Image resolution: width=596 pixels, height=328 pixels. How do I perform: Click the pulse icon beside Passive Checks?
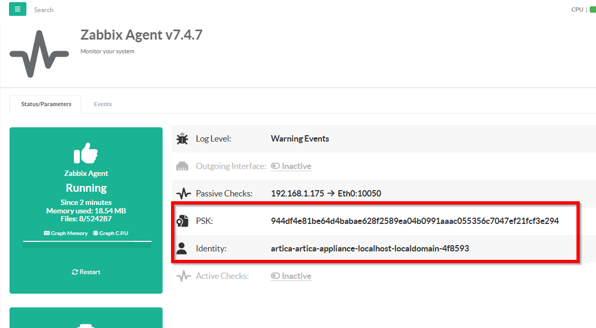pyautogui.click(x=183, y=194)
